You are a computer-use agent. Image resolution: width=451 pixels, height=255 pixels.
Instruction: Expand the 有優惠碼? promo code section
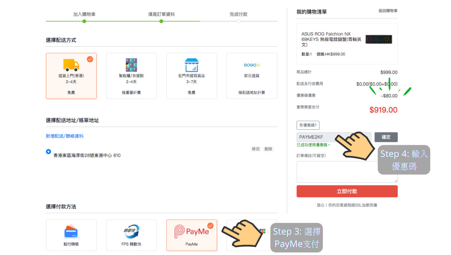308,125
